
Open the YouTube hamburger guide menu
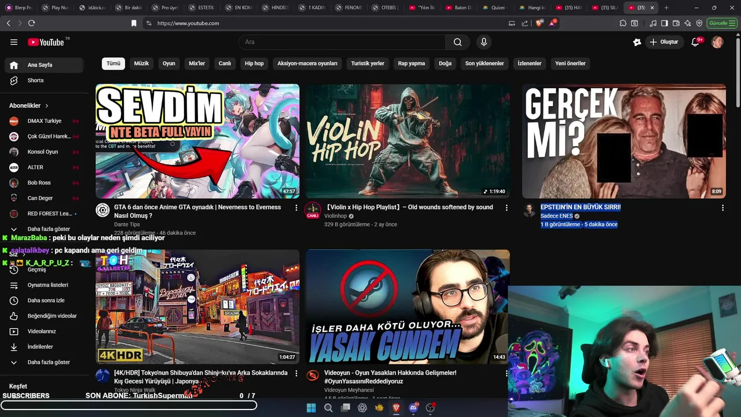(x=14, y=42)
